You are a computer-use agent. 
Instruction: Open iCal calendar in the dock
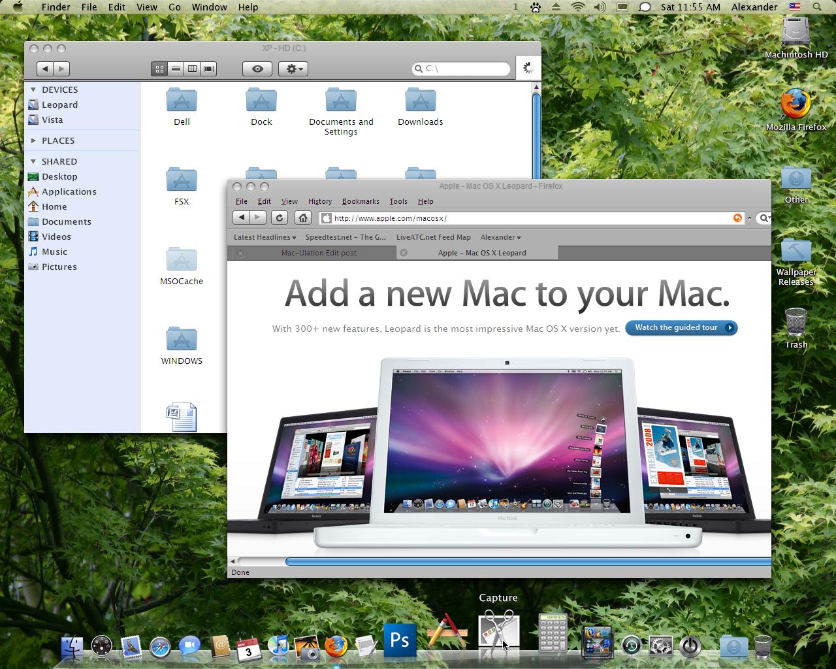tap(249, 648)
